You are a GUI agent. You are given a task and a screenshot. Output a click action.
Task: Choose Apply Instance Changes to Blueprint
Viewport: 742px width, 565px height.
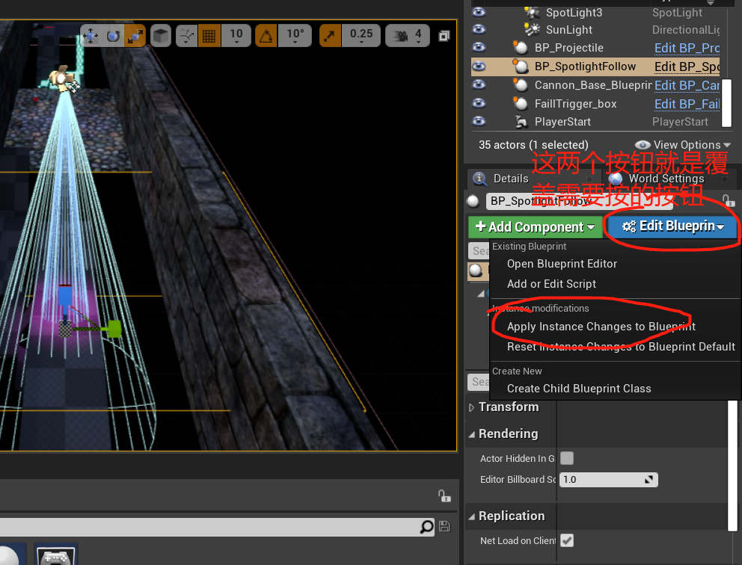[601, 327]
